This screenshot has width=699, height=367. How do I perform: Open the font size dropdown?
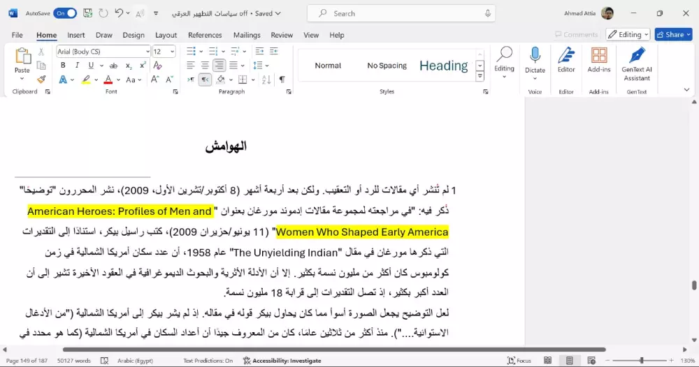[172, 52]
